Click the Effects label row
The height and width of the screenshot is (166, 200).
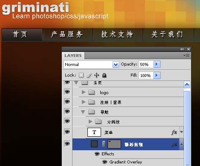(x=108, y=154)
